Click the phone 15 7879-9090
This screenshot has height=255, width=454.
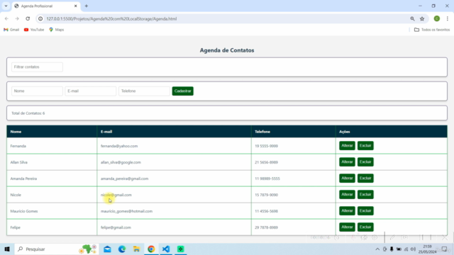coord(267,195)
